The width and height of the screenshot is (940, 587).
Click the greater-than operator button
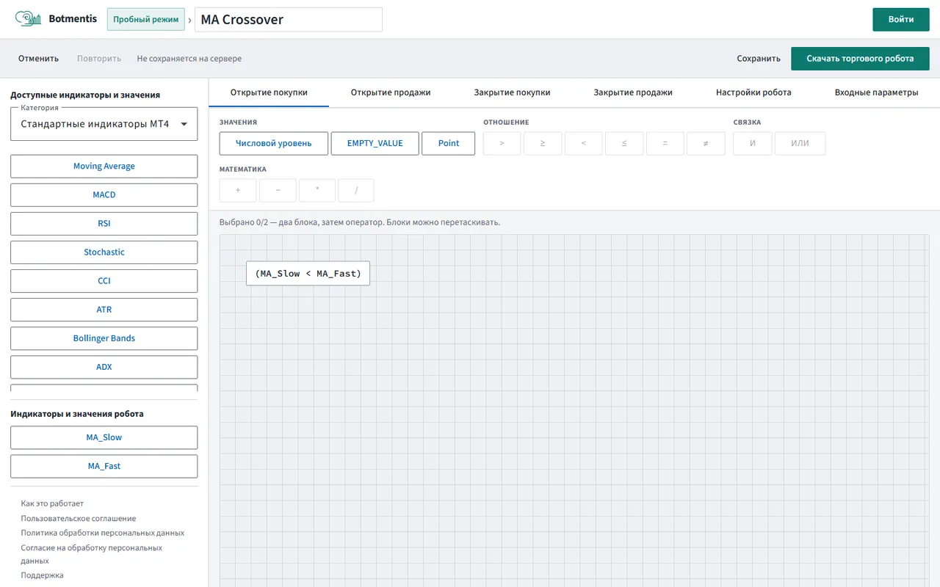tap(502, 143)
